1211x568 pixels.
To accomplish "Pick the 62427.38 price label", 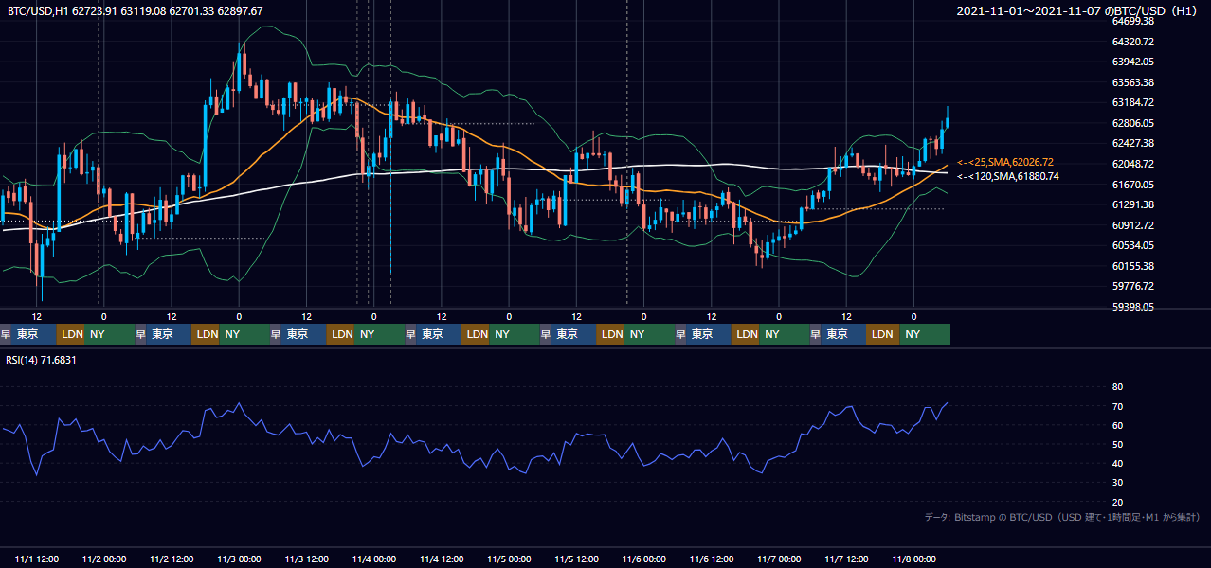I will tap(1132, 143).
